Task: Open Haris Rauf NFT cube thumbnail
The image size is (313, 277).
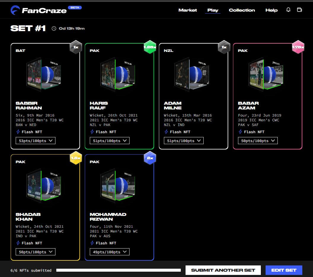Action: [x=118, y=74]
